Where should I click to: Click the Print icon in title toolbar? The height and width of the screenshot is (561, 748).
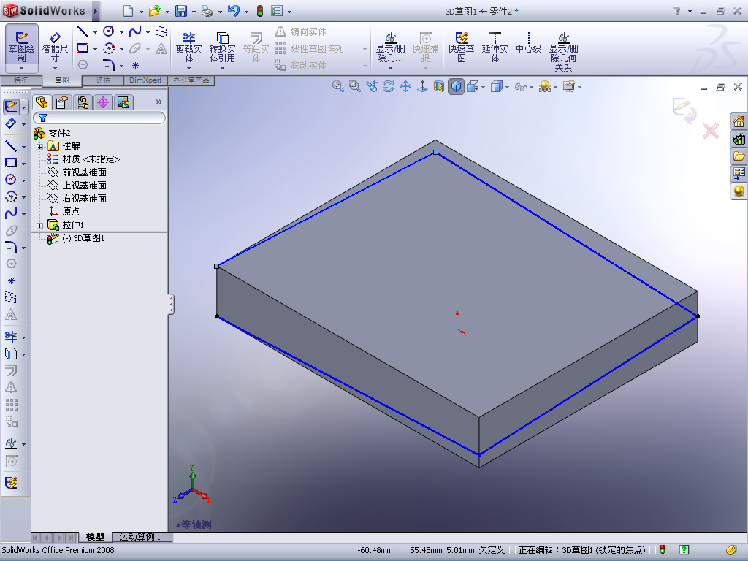(207, 11)
